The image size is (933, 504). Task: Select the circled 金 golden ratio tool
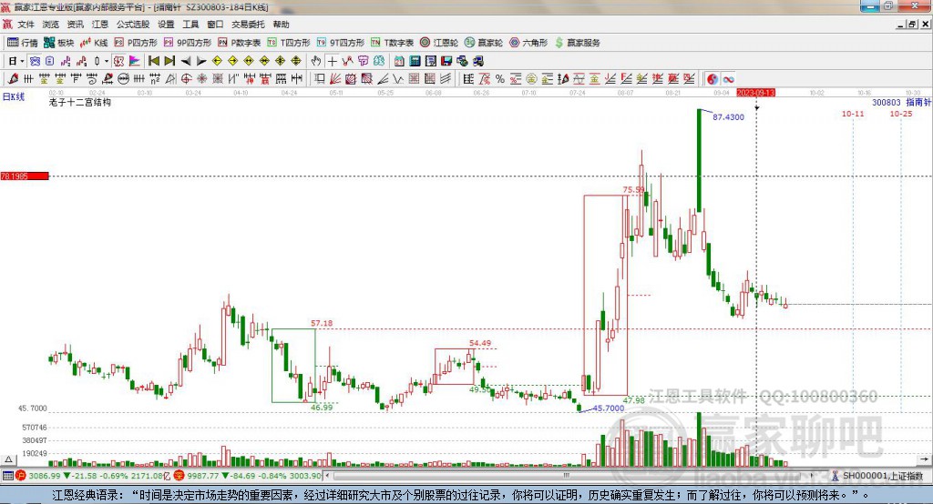point(531,79)
